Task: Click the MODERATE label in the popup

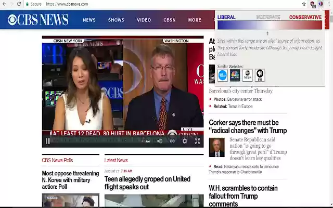Action: click(x=268, y=17)
